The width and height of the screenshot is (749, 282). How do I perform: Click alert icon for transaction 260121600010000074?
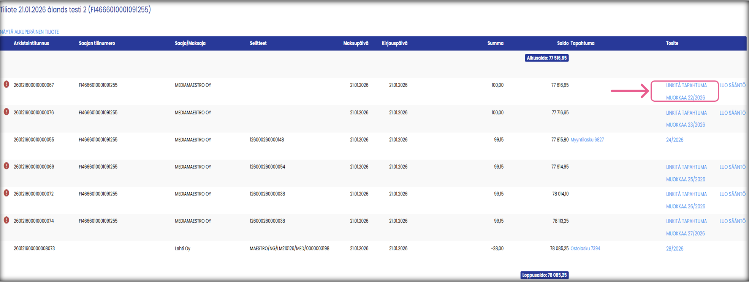pyautogui.click(x=6, y=220)
